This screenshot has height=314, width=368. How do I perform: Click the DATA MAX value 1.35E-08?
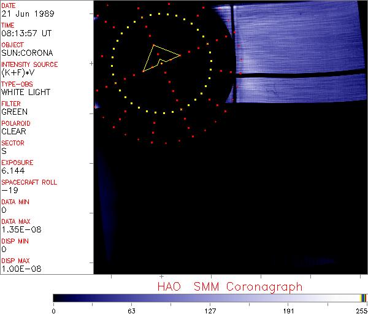[18, 230]
